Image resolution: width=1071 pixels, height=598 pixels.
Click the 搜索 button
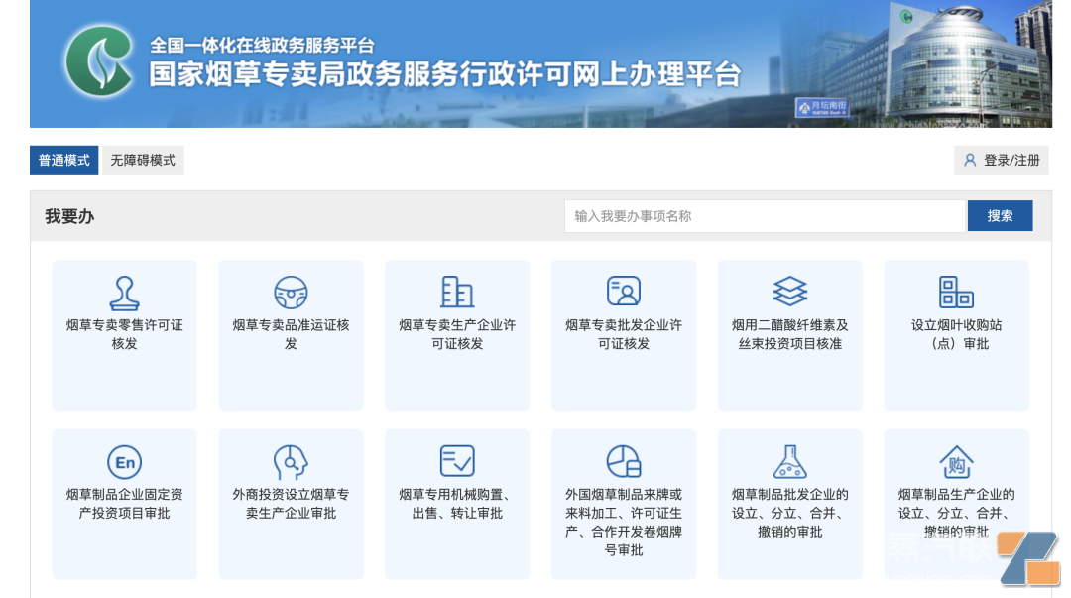pyautogui.click(x=1000, y=215)
